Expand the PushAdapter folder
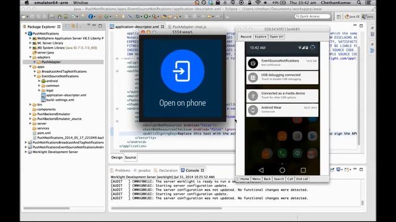Viewport: 396px width, 222px height. 35,62
